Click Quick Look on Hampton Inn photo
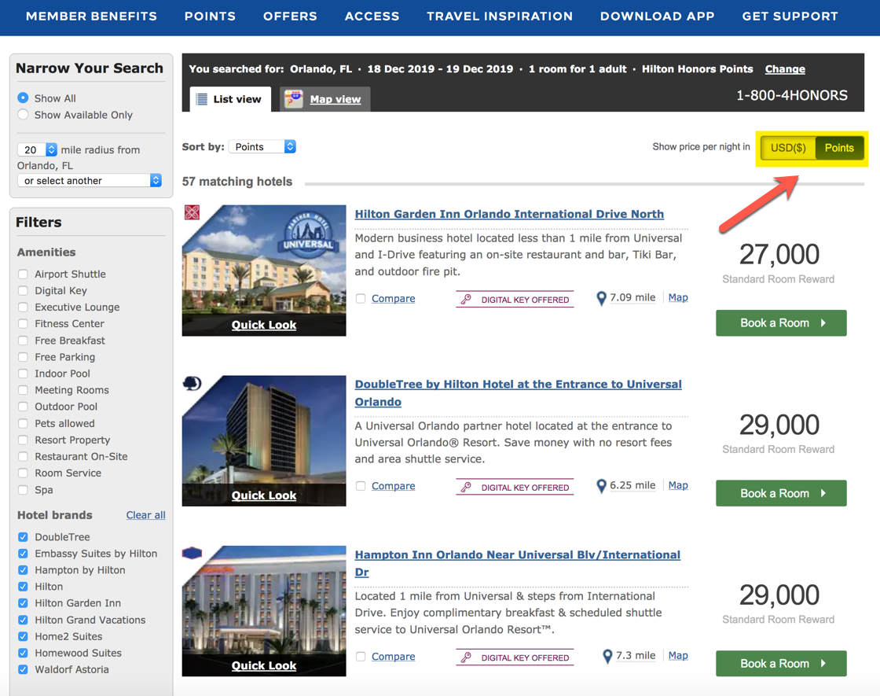Image resolution: width=880 pixels, height=696 pixels. [x=264, y=665]
